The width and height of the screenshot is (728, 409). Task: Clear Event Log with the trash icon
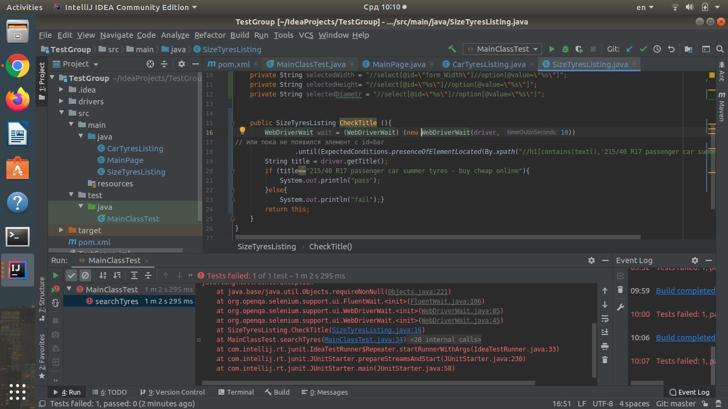point(620,290)
